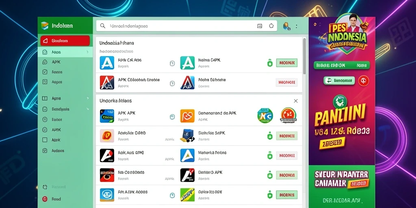Screen dimensions: 416x208
Task: Click the APKK sidebar icon
Action: (45, 130)
